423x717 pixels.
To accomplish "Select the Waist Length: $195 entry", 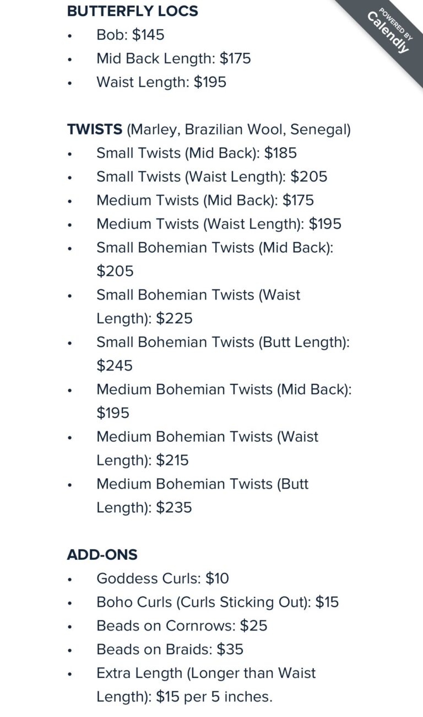I will 161,82.
